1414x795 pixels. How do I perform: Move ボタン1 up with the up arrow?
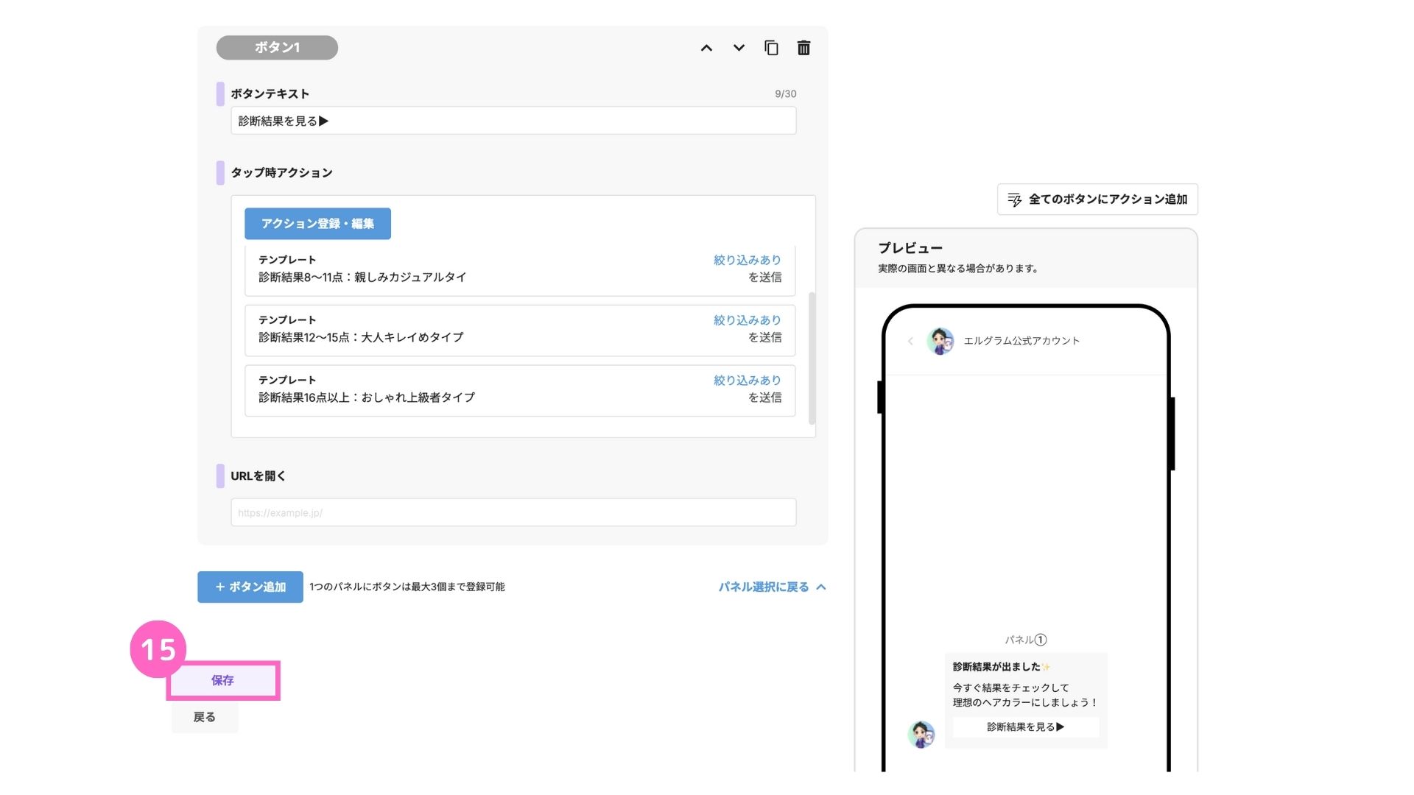(706, 48)
